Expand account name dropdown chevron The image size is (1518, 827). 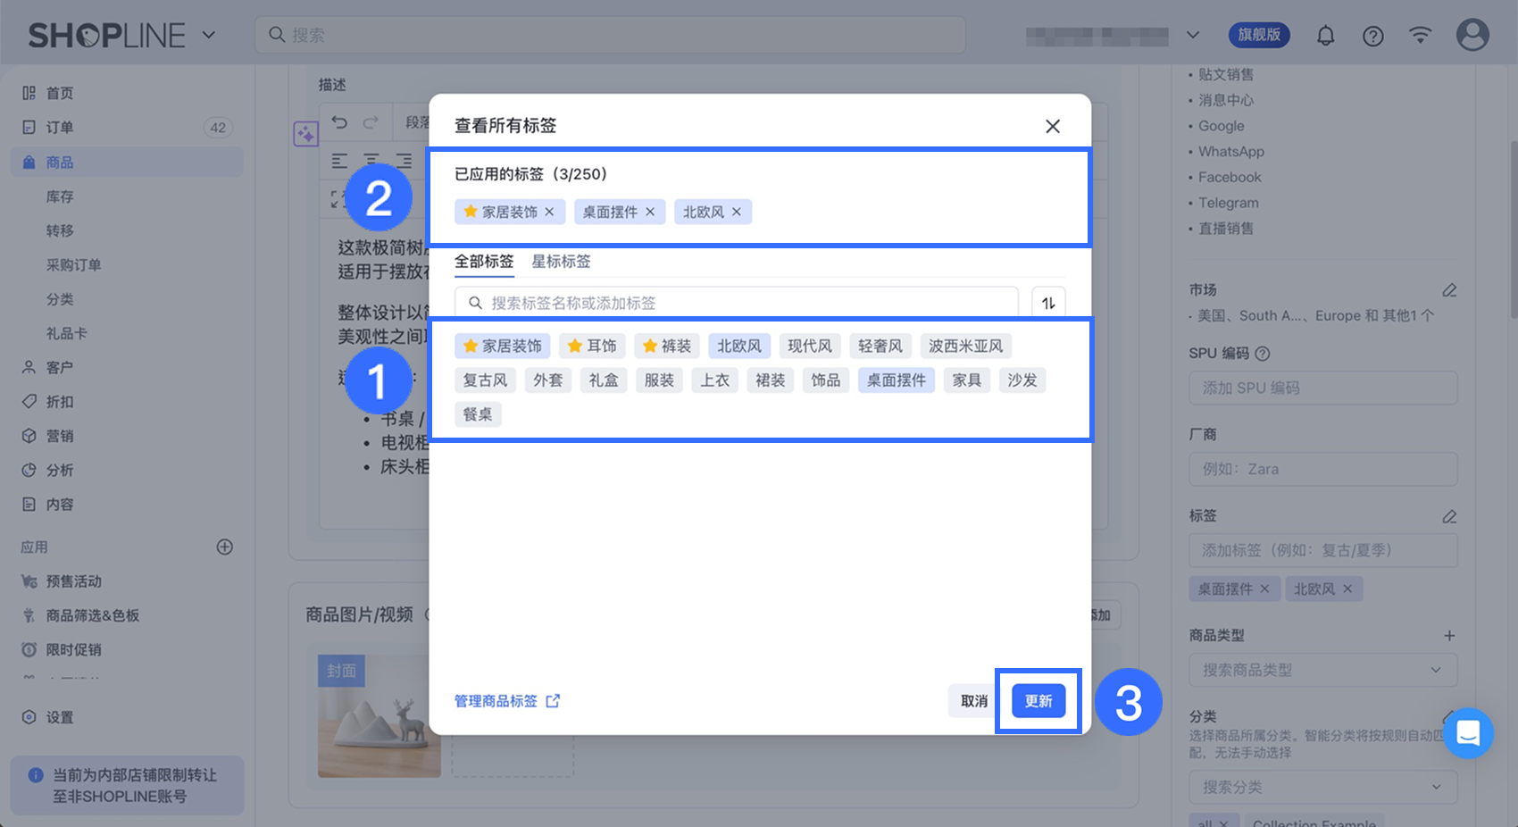pyautogui.click(x=1193, y=36)
